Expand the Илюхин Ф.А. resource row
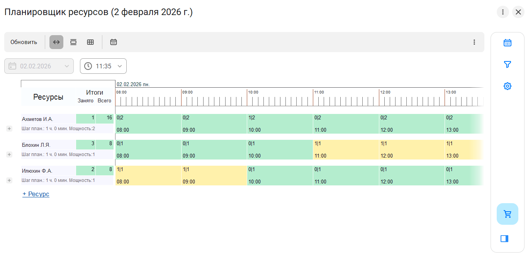Viewport: 528px width, 258px height. (9, 180)
